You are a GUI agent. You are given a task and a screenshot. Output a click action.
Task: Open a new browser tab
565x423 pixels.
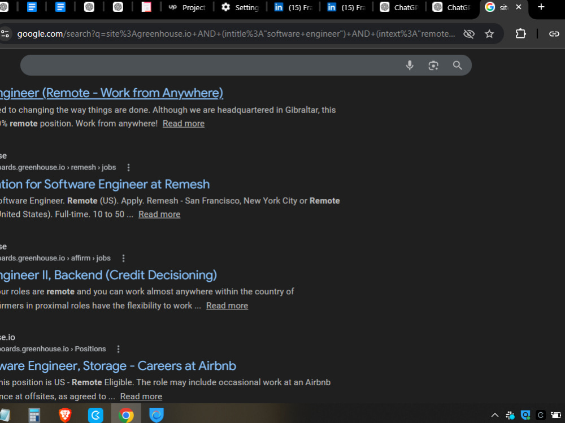[x=541, y=7]
